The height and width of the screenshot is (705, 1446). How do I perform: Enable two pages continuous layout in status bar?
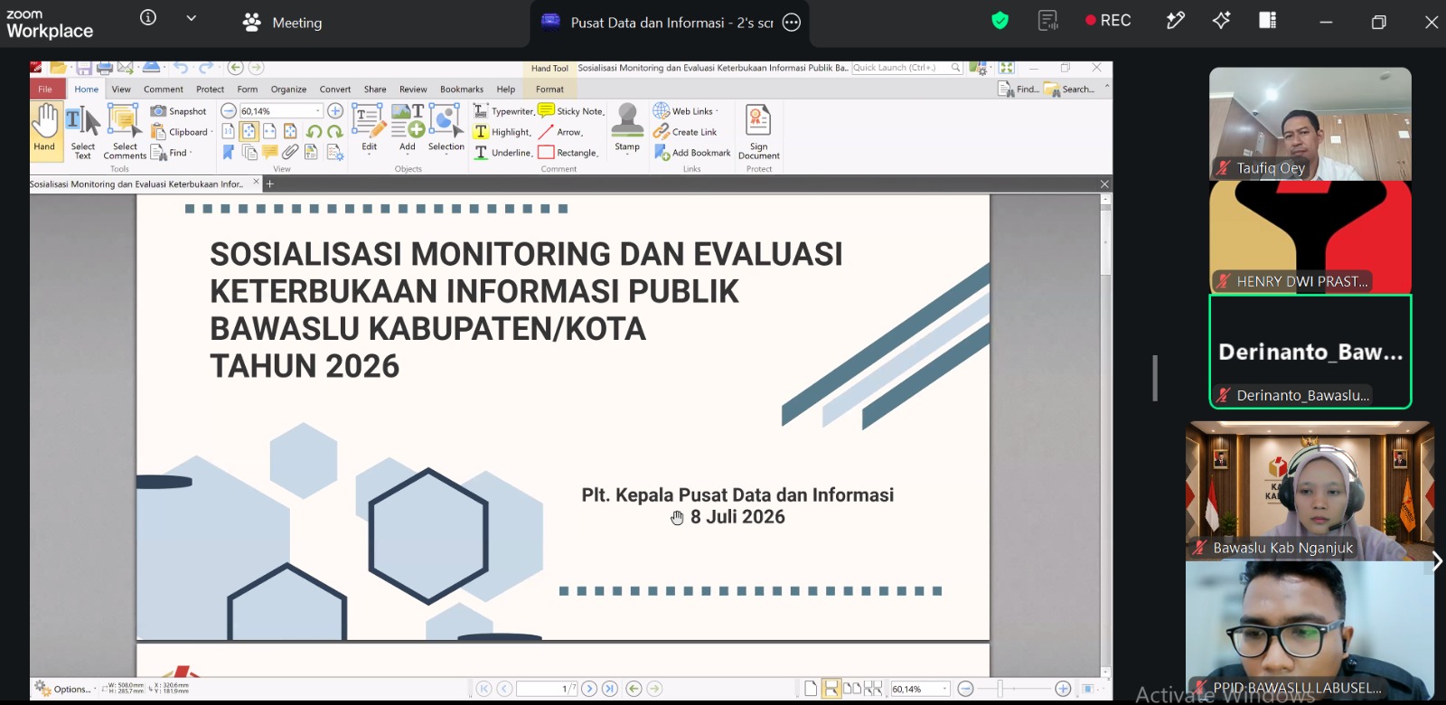872,689
